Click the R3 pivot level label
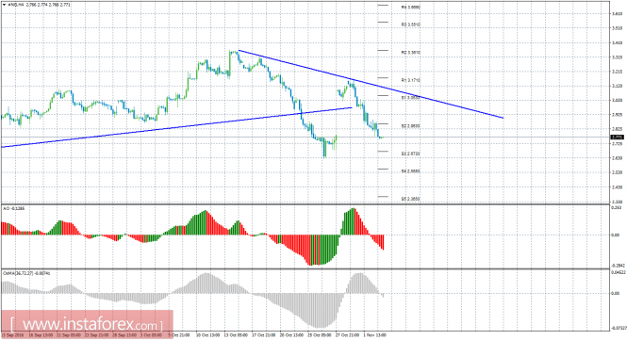This screenshot has width=627, height=340. [x=411, y=24]
